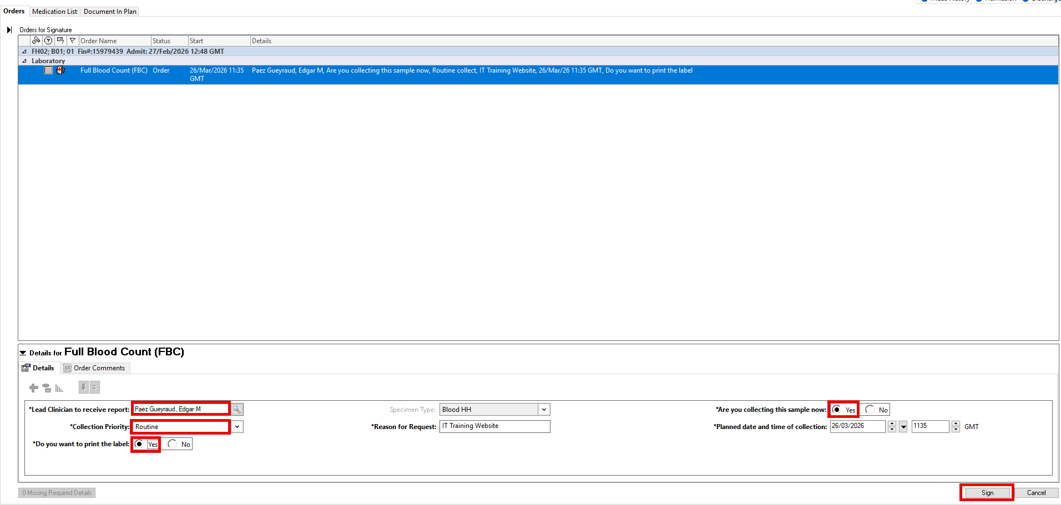Click the Cancel button
This screenshot has width=1061, height=505.
pos(1036,493)
